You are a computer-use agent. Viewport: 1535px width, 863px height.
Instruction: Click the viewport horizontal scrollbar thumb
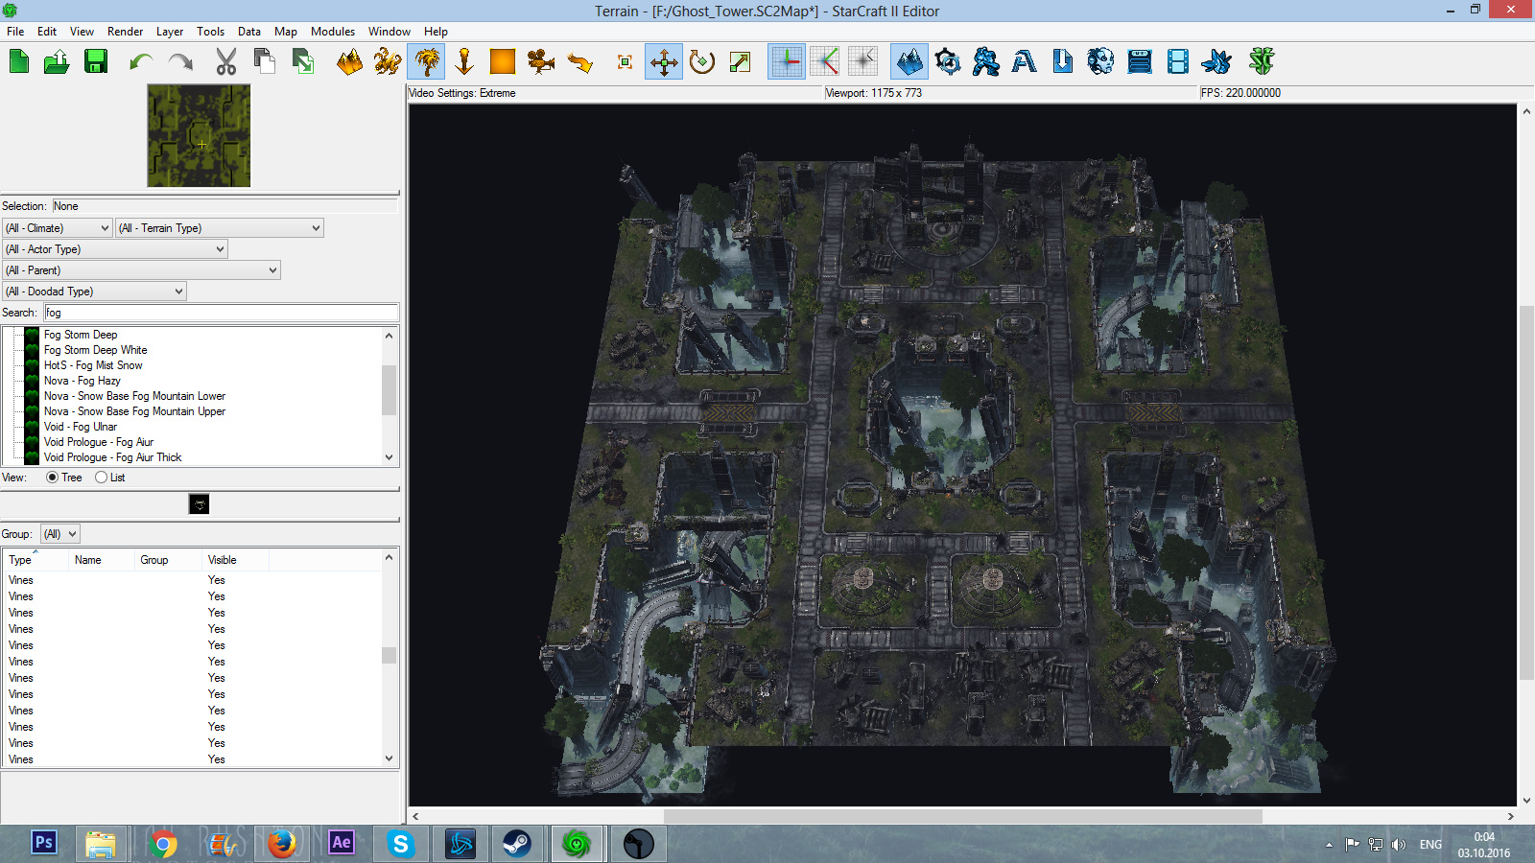pyautogui.click(x=962, y=816)
